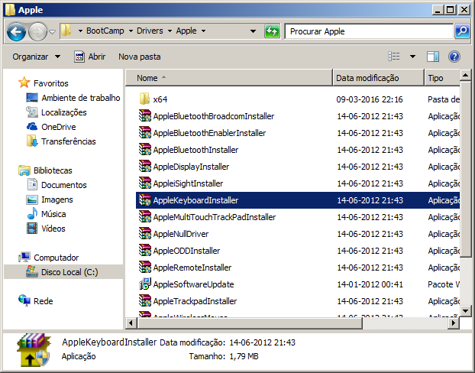The image size is (475, 373).
Task: Select the x64 folder icon
Action: 144,99
